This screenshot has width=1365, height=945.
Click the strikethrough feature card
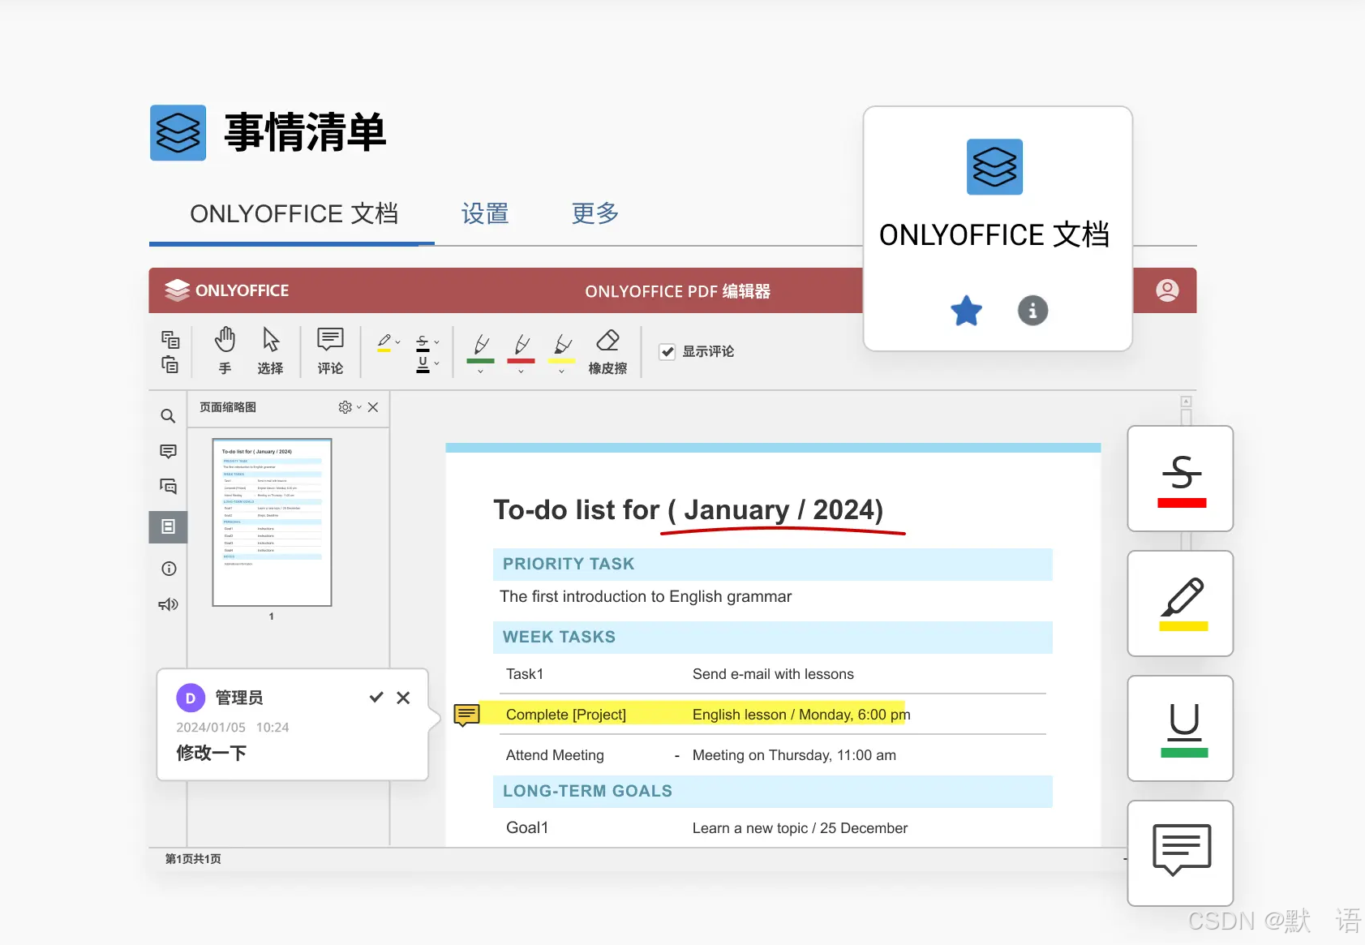[1181, 479]
